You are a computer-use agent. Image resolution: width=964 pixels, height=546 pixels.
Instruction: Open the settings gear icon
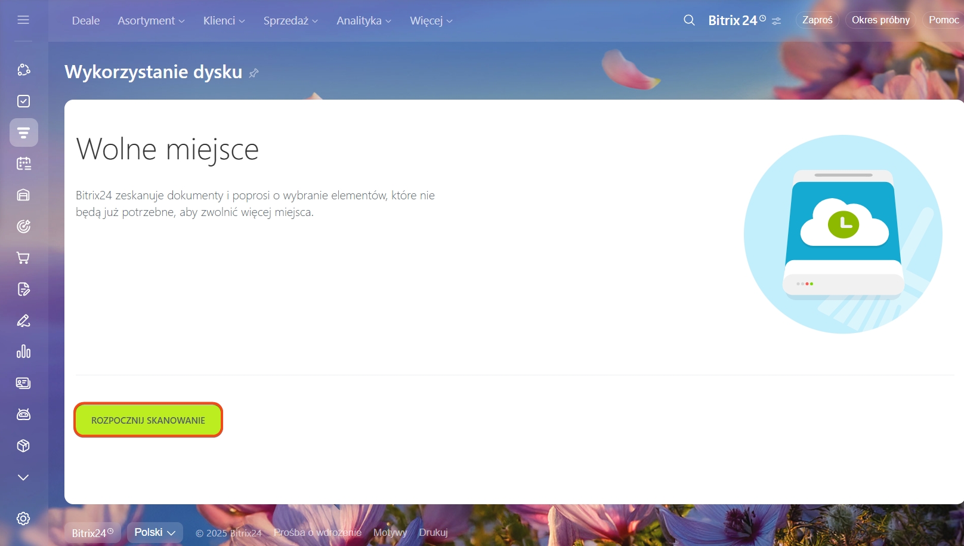(x=23, y=519)
